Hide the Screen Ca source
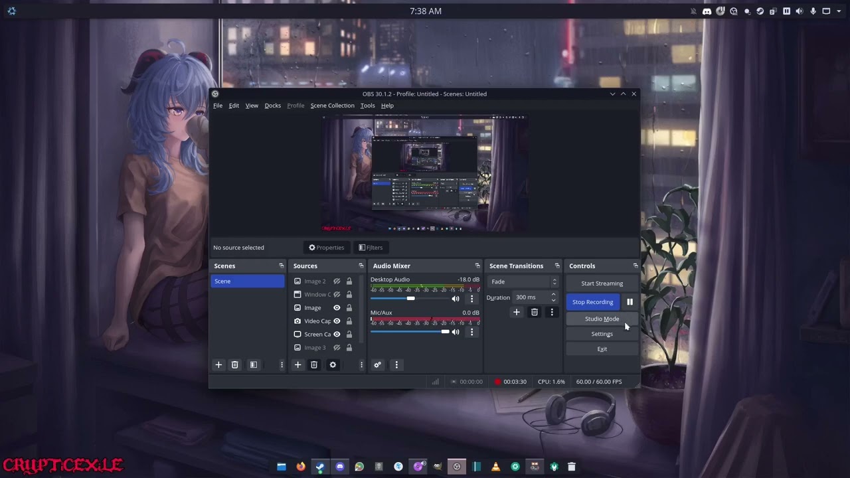 pos(337,335)
